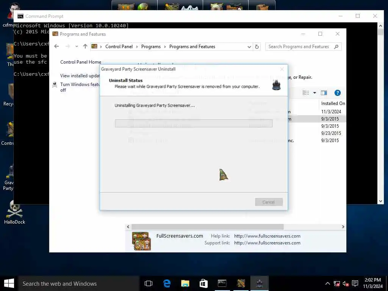Open Task View from taskbar
Viewport: 388px width, 291px height.
[149, 283]
